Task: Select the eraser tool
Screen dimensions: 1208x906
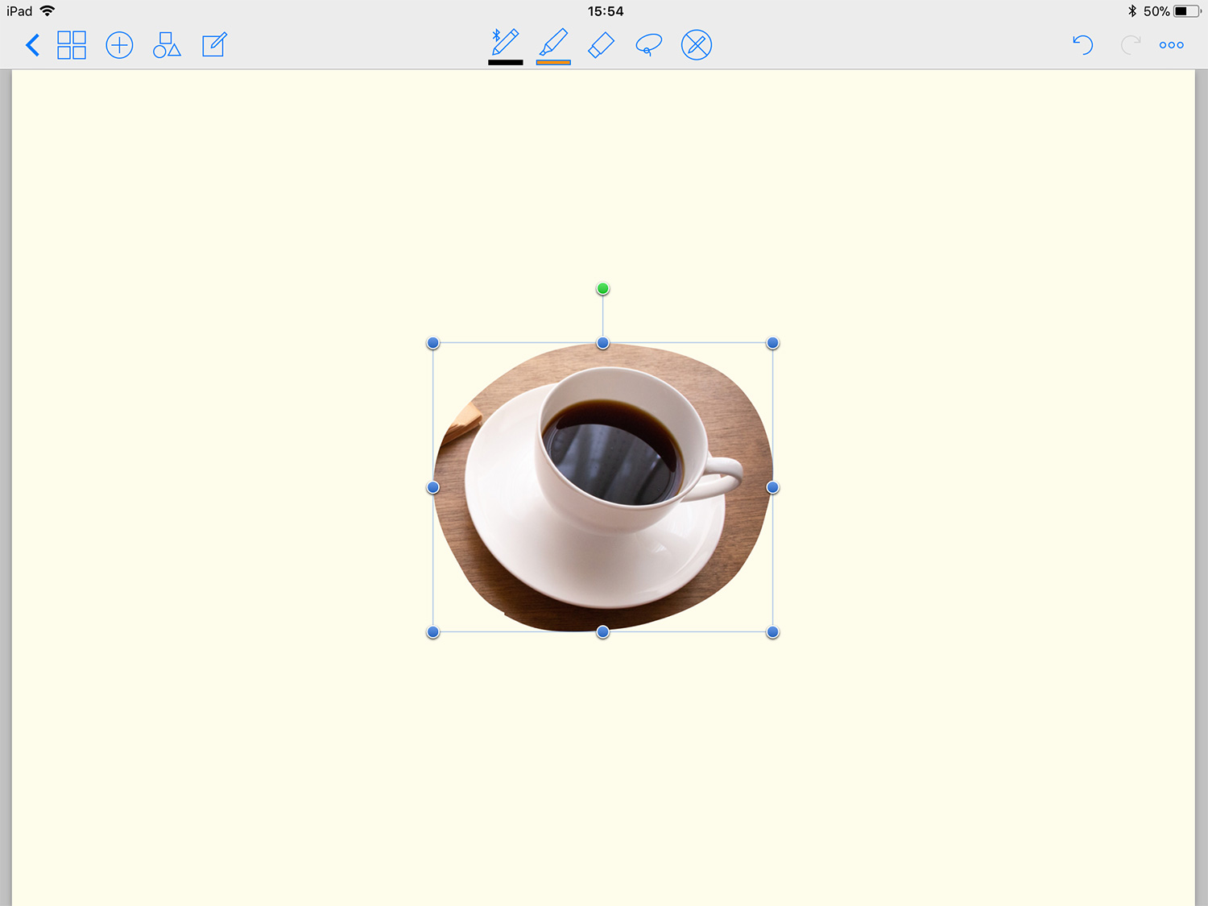Action: pos(602,45)
